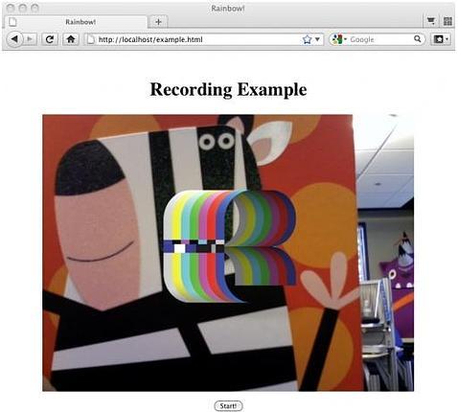The image size is (458, 412).
Task: Click the page icon in the address bar
Action: coord(91,39)
